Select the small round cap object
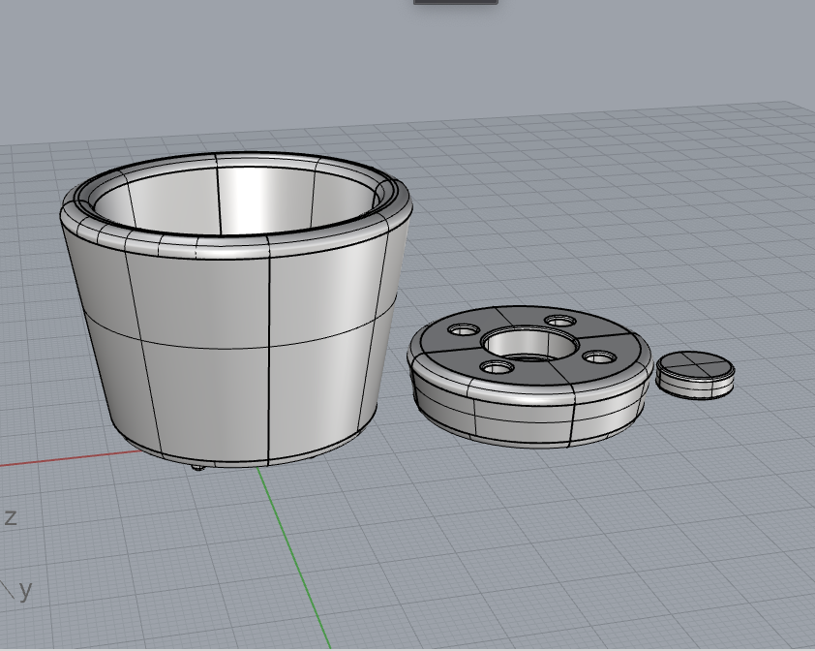Image resolution: width=815 pixels, height=651 pixels. coord(695,375)
